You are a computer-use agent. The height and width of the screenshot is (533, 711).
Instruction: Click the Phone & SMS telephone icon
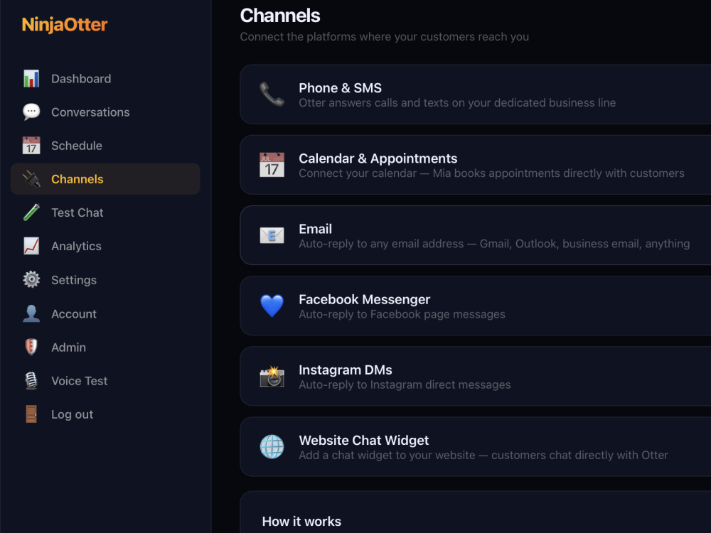pos(272,95)
